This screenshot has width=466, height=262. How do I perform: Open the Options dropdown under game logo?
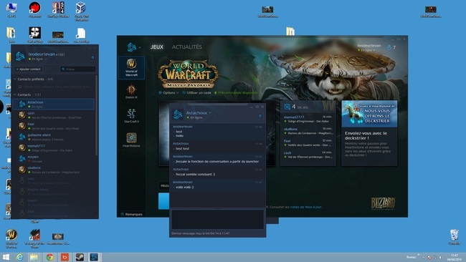pyautogui.click(x=168, y=93)
